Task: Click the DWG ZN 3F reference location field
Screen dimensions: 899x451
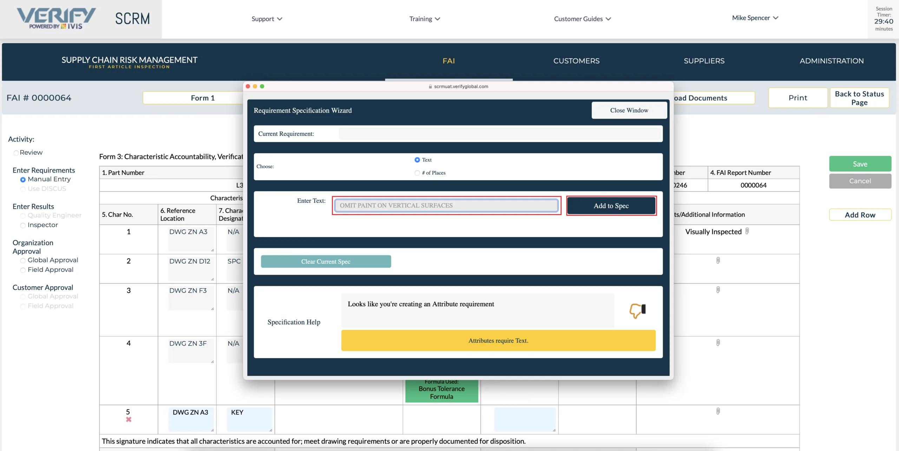Action: (x=191, y=351)
